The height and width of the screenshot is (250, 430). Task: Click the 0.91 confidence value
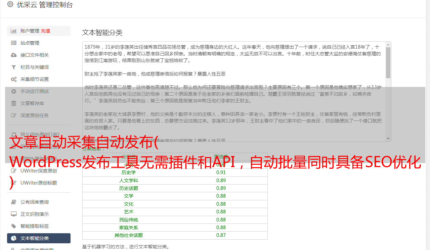(221, 172)
